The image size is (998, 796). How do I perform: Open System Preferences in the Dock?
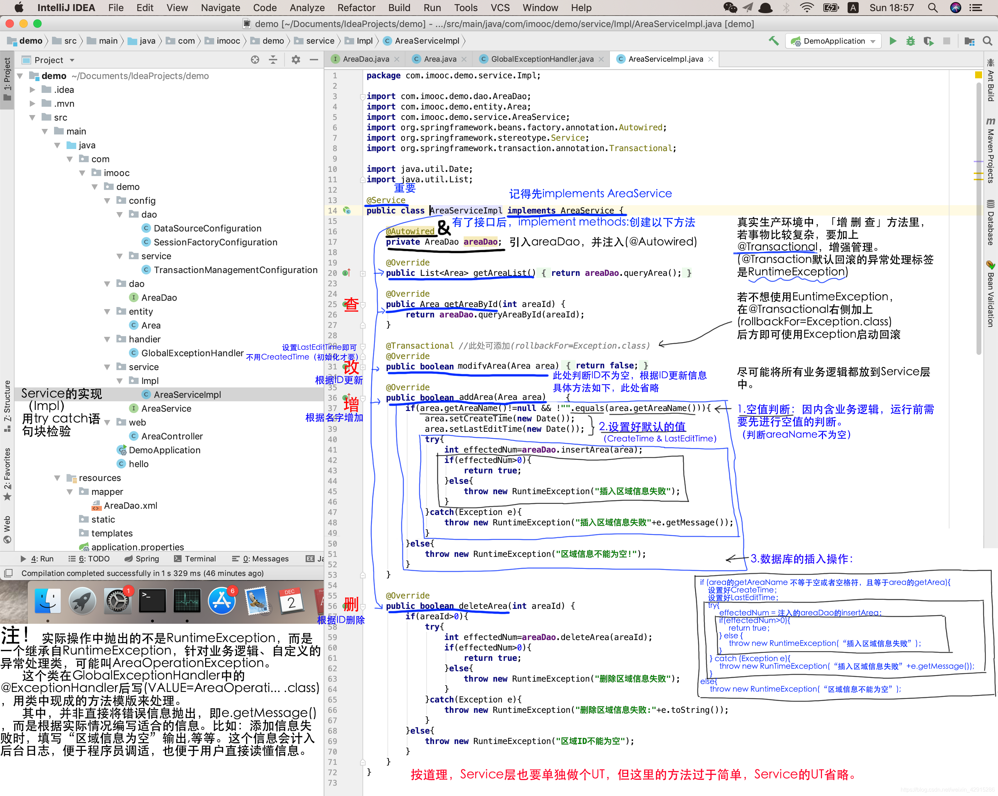[117, 601]
